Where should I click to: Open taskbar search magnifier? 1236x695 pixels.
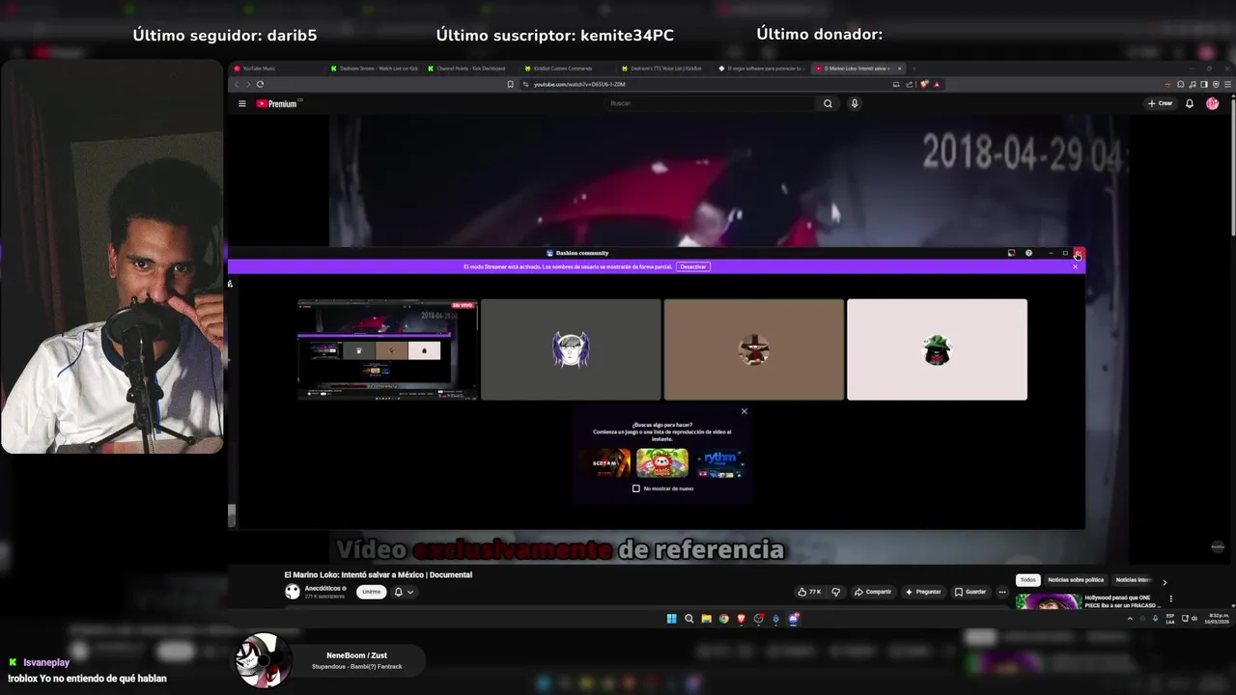coord(689,619)
